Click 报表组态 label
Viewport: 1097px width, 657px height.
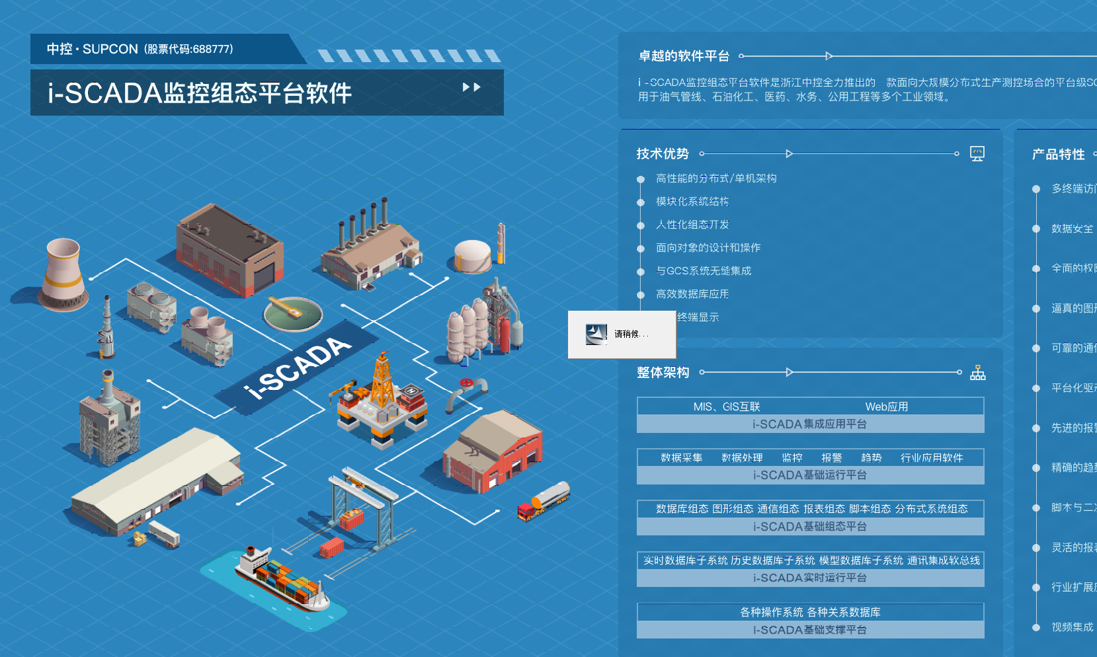[x=824, y=509]
